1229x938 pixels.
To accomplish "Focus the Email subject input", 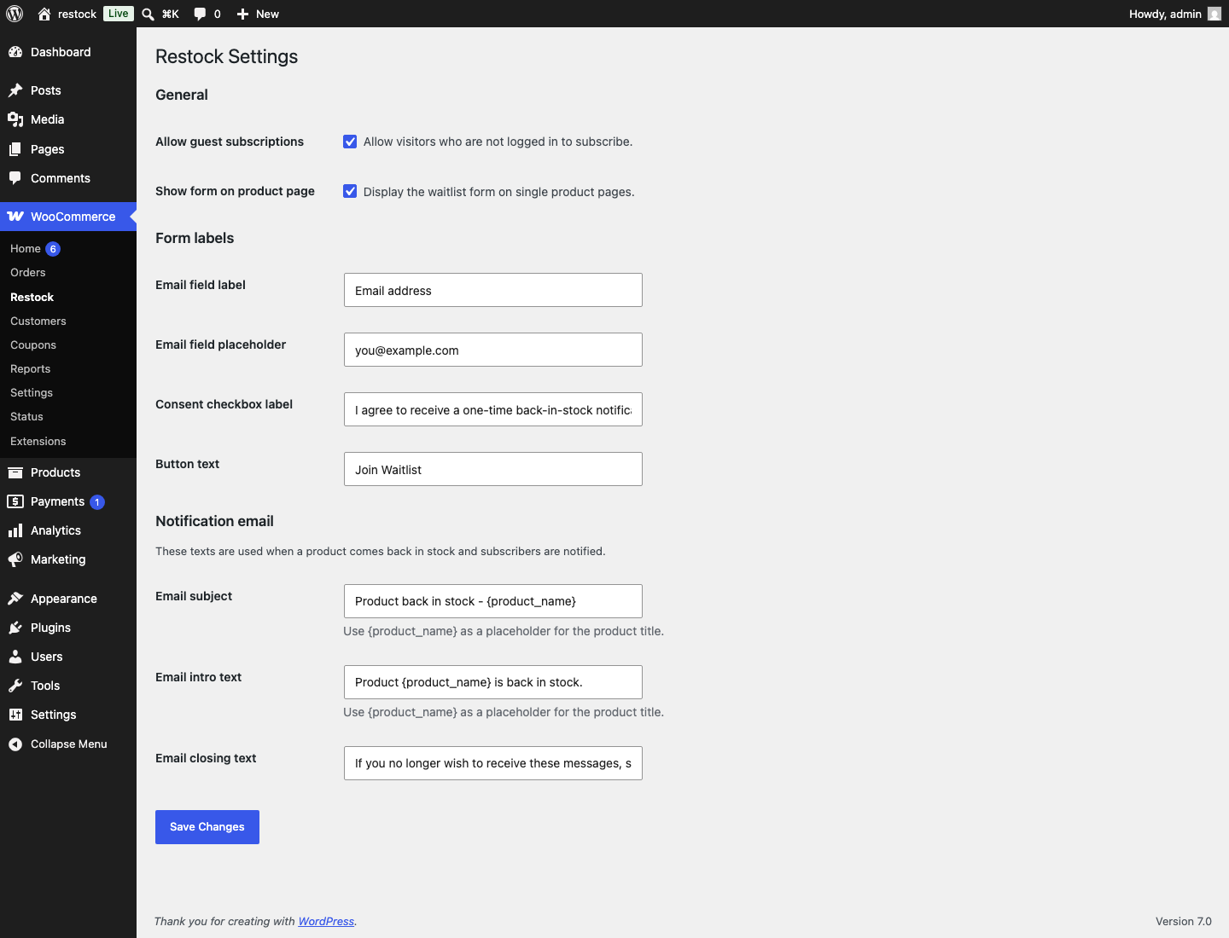I will click(493, 601).
